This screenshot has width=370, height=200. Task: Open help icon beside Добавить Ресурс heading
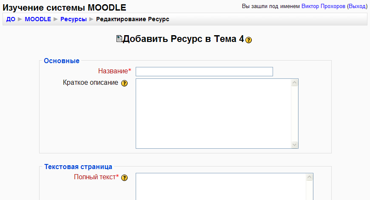[248, 40]
